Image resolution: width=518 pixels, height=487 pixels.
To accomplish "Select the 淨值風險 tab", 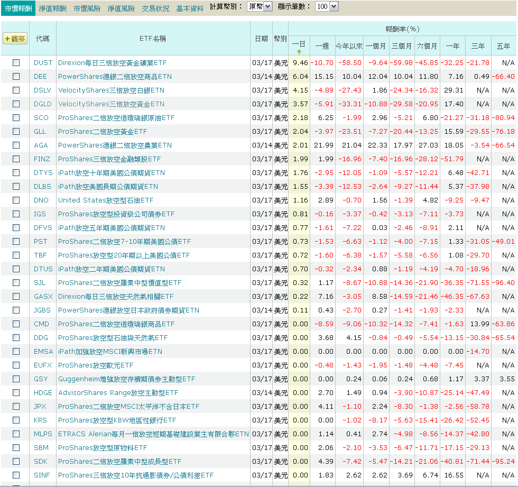I will pos(121,8).
